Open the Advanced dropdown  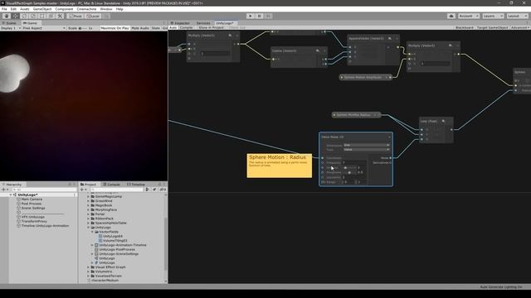coord(520,27)
